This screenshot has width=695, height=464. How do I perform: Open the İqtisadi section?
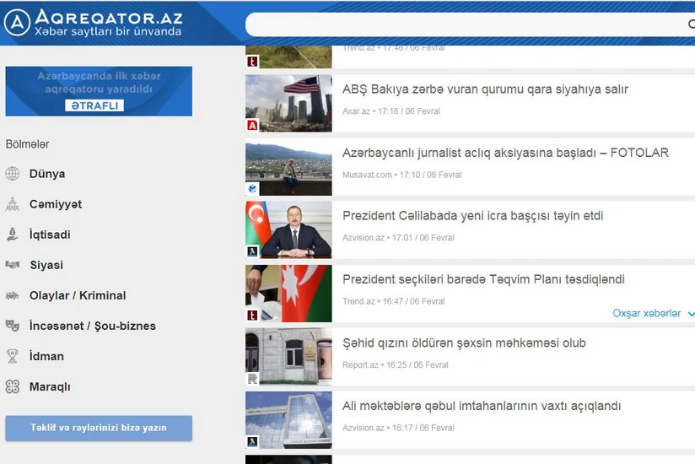[x=50, y=235]
